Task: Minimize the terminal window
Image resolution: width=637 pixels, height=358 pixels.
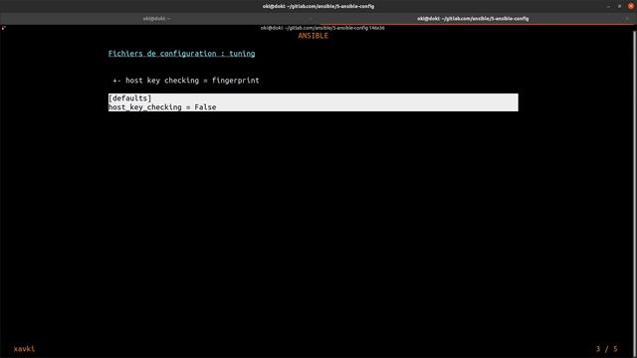Action: click(608, 6)
